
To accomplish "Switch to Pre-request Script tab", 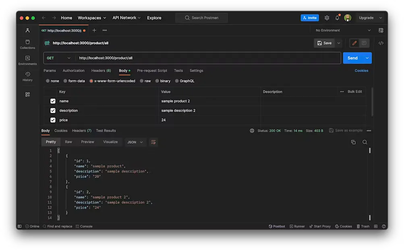I will (x=152, y=70).
